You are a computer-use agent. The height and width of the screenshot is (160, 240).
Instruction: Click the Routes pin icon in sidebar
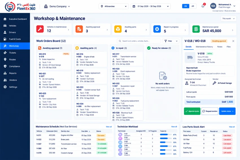click(5, 60)
